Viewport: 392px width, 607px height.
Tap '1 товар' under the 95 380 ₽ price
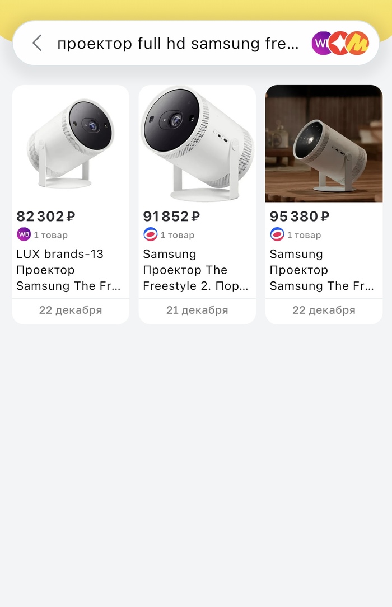click(304, 235)
